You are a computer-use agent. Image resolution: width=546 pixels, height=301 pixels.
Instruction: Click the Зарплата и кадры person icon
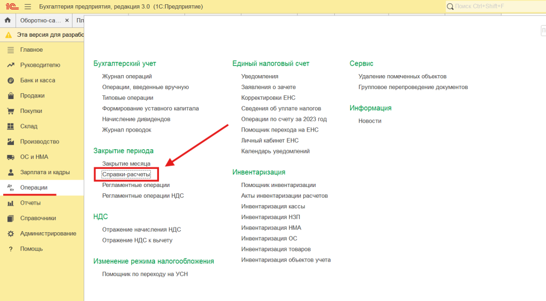coord(11,172)
